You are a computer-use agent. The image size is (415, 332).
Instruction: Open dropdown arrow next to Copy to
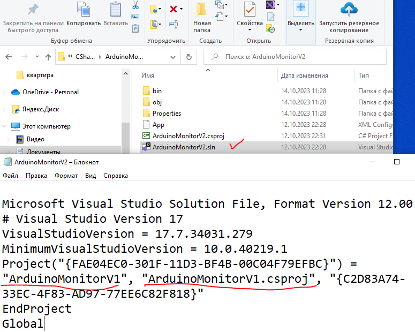tap(160, 24)
